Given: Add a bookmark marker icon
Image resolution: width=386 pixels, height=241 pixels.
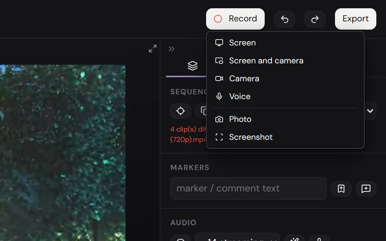Looking at the screenshot, I should (x=341, y=189).
